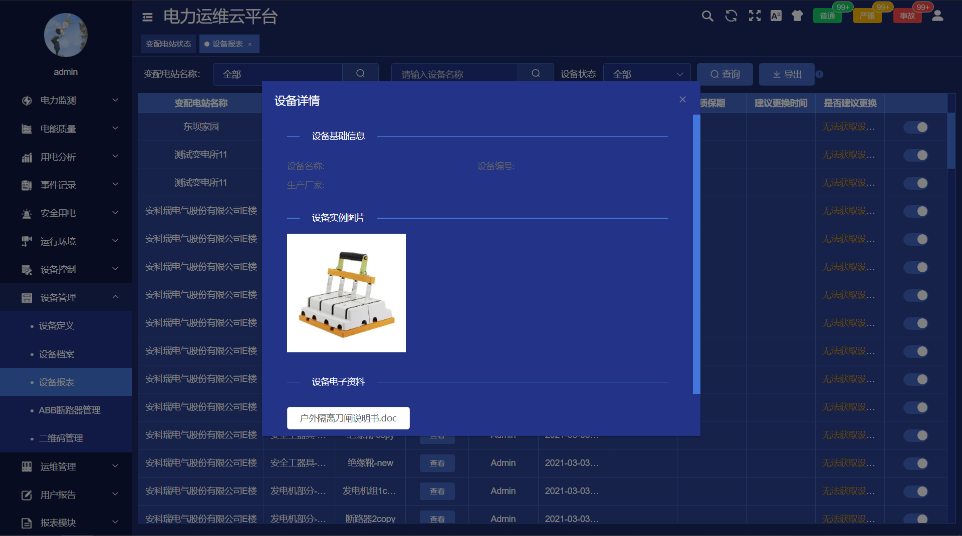Select 设备档案 in the sidebar submenu
962x536 pixels.
pyautogui.click(x=57, y=354)
